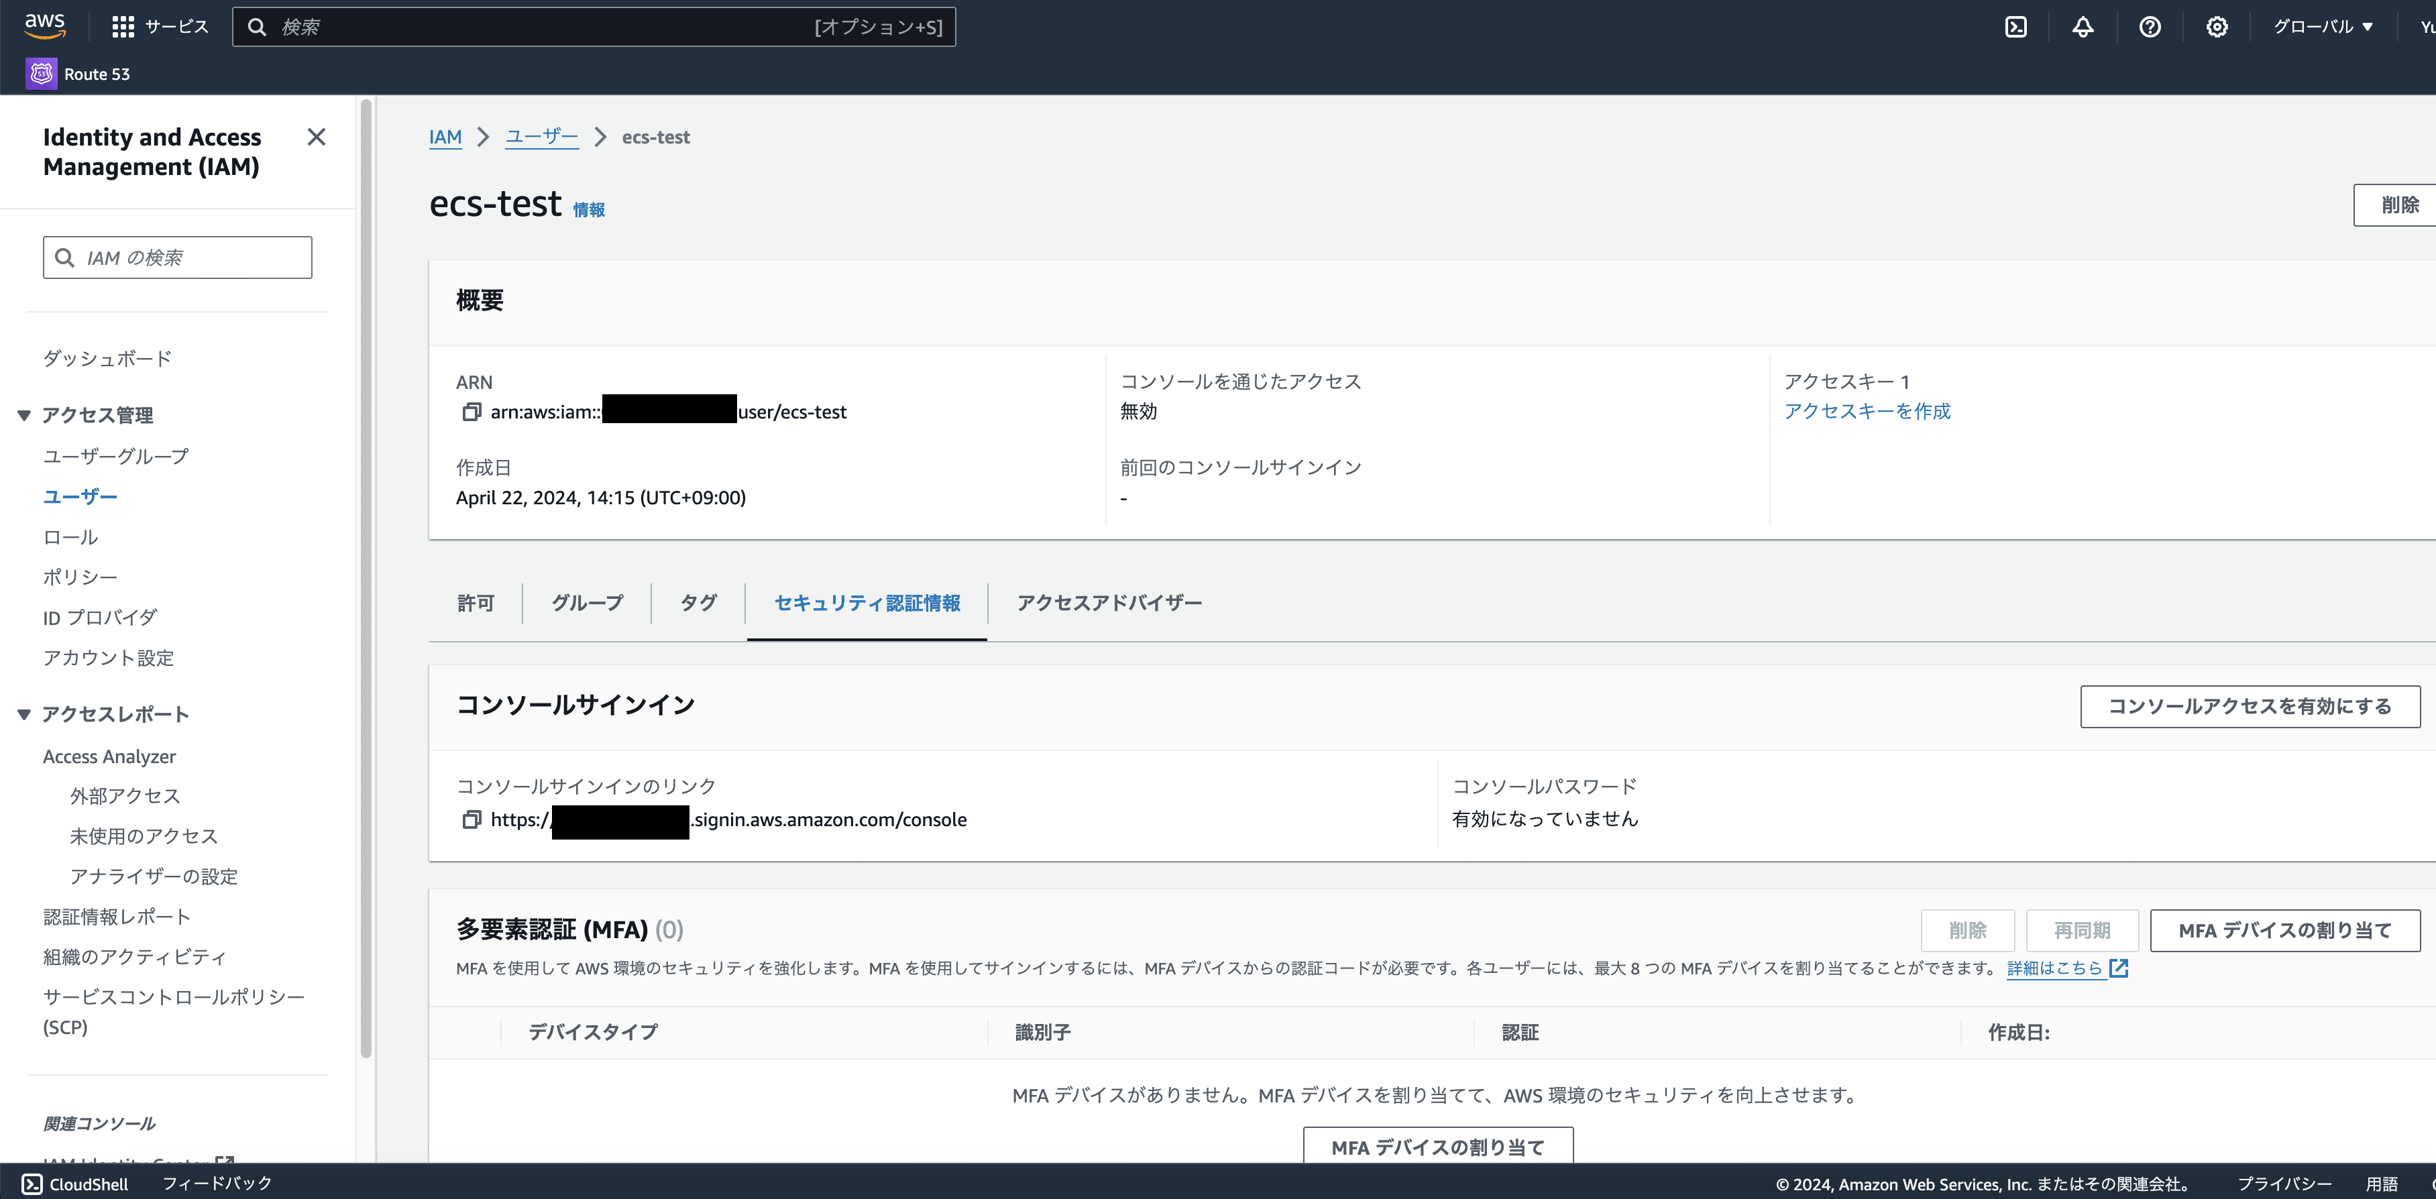Viewport: 2436px width, 1199px height.
Task: Click the external link icon beside 詳細はこちら
Action: (x=2119, y=968)
